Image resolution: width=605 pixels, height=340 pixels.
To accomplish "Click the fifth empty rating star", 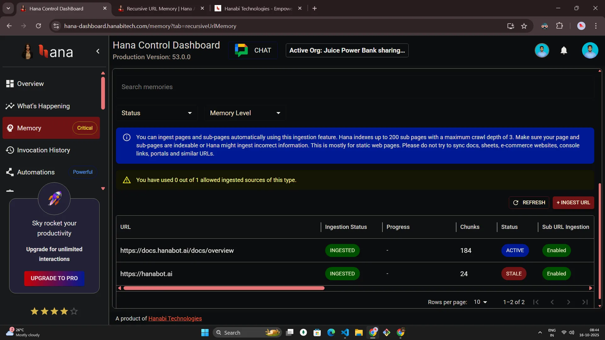I will click(74, 311).
